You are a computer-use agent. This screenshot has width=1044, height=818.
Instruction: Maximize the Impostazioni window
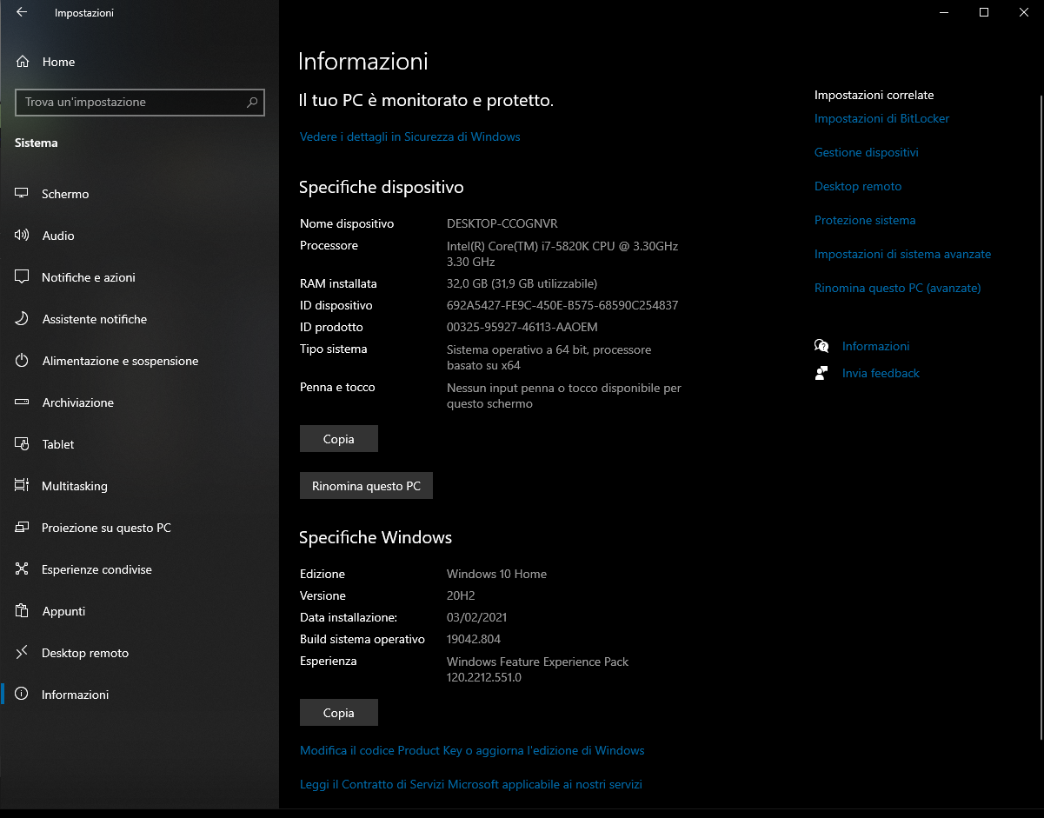pos(984,12)
